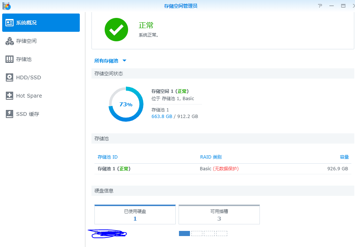Click the 容量 column header
This screenshot has width=355, height=247.
point(344,157)
